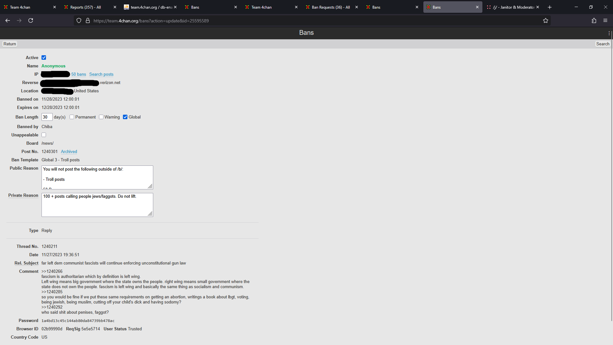This screenshot has width=613, height=345.
Task: Open the 50 bans link
Action: coord(79,74)
